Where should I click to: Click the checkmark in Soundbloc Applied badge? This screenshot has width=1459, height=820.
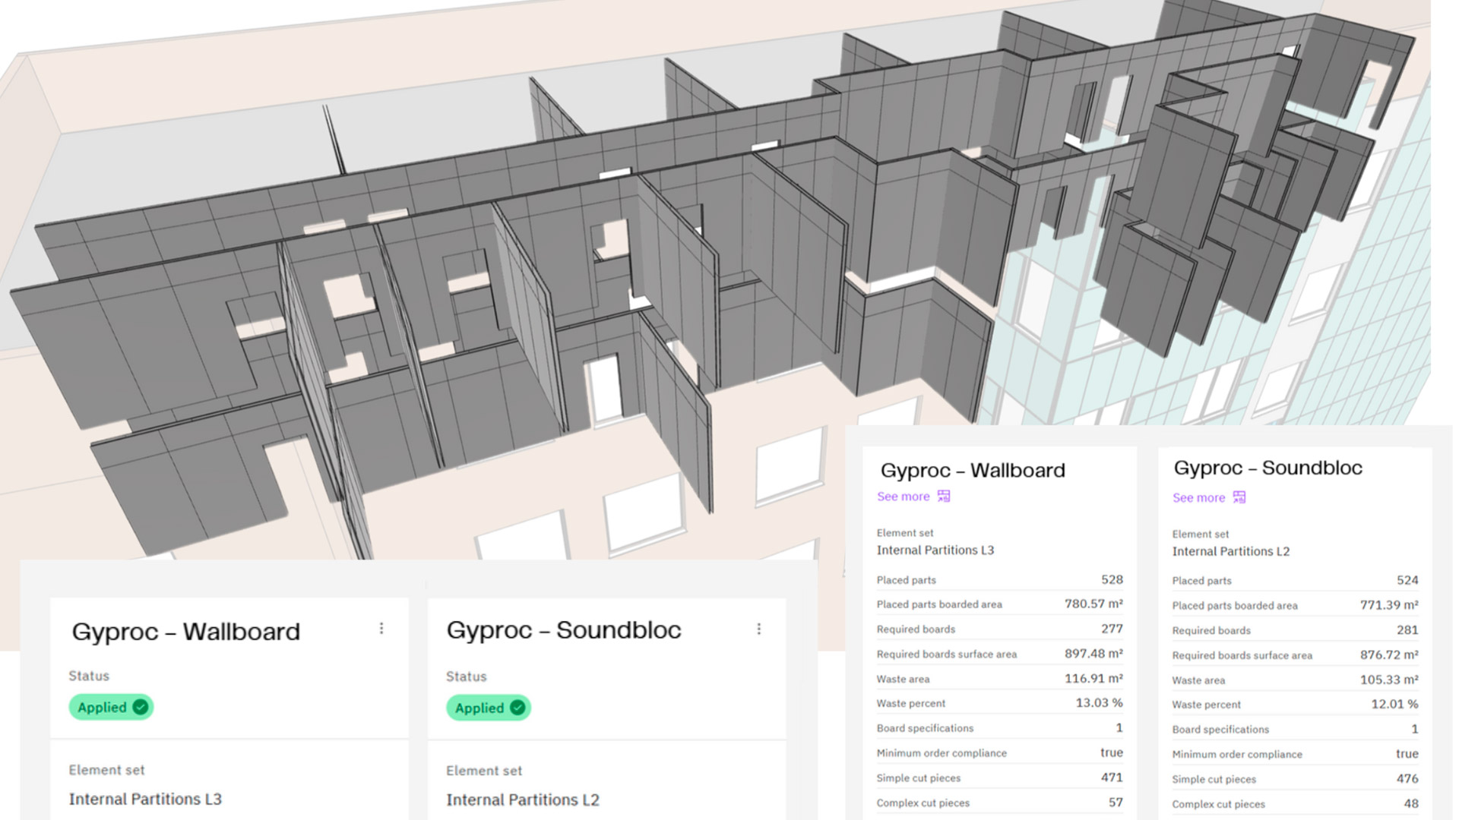coord(517,708)
